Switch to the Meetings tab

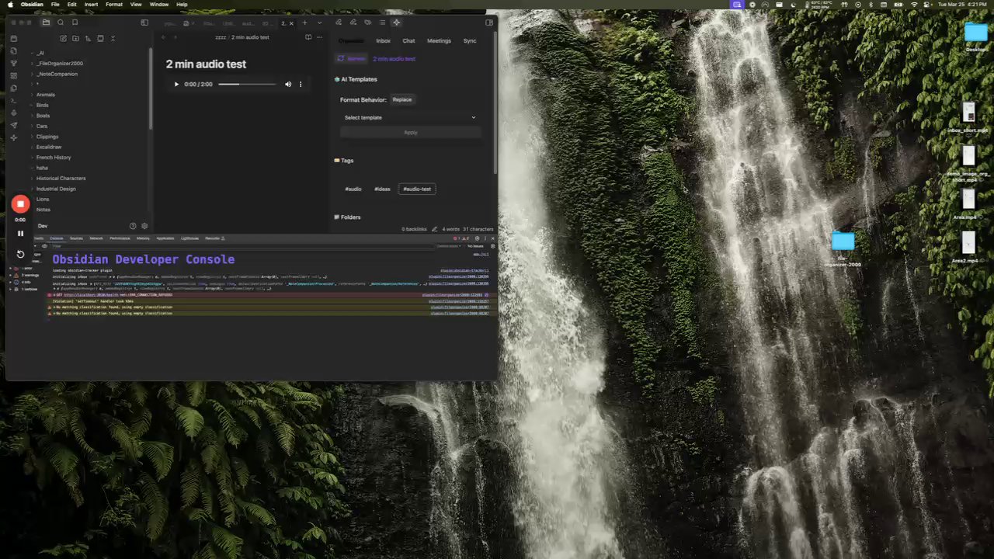pos(439,40)
